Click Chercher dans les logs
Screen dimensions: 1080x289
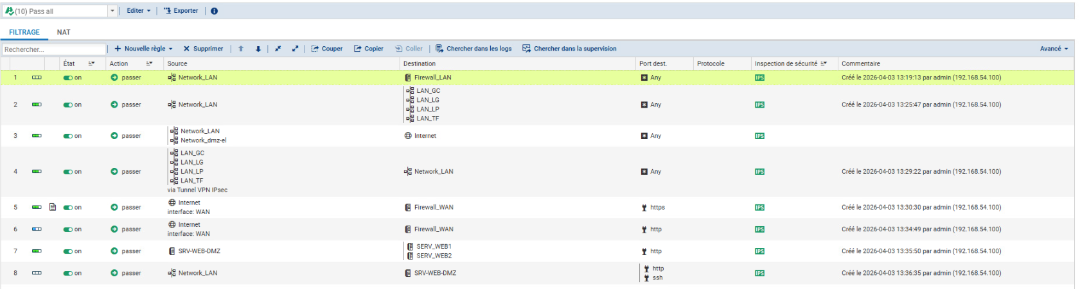pos(474,49)
